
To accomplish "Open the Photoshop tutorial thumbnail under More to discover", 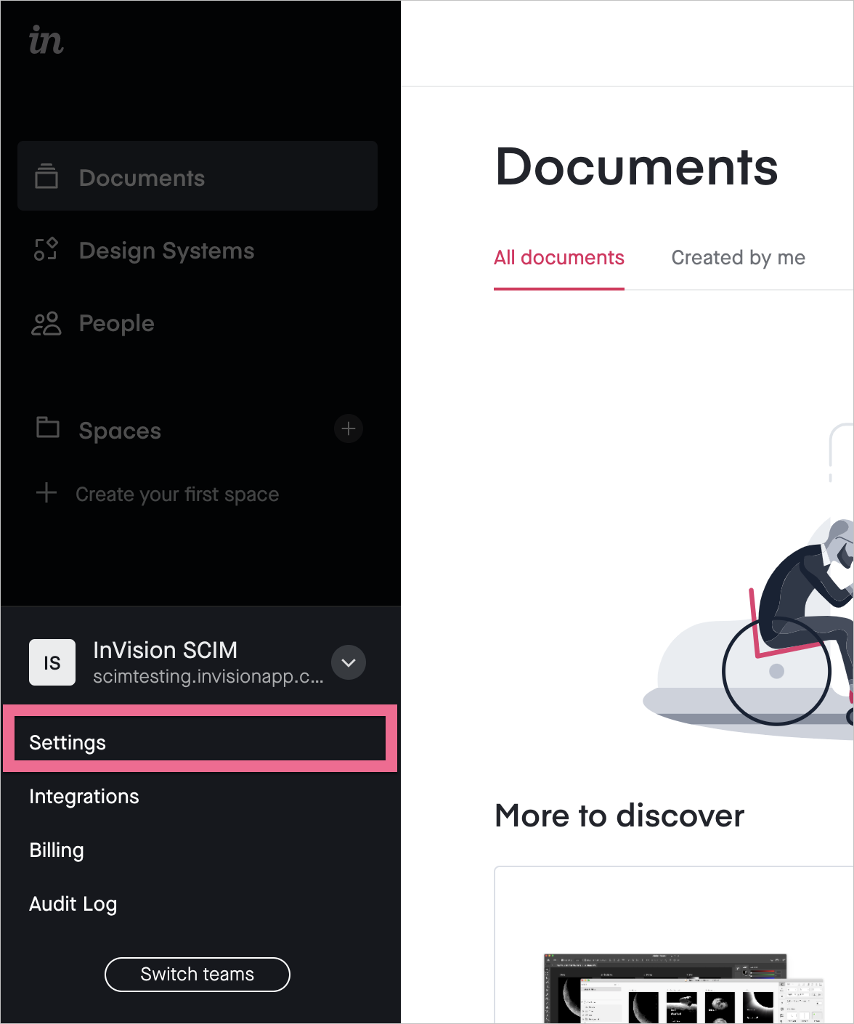I will (674, 988).
